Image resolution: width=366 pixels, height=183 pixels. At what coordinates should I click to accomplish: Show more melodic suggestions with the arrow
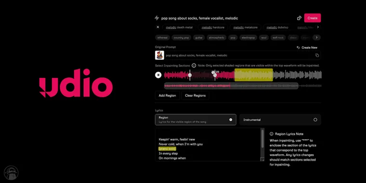(x=317, y=27)
